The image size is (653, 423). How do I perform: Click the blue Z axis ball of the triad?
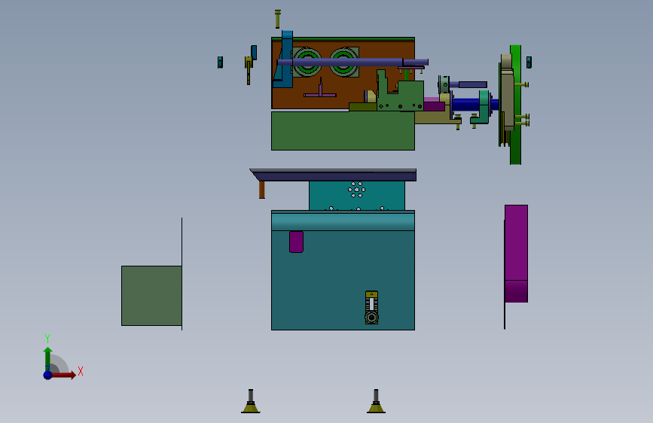(48, 375)
